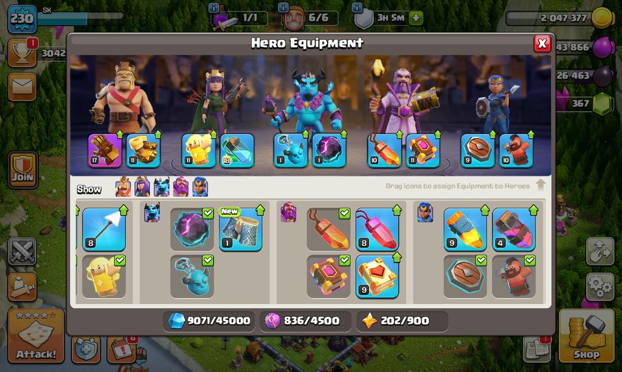
Task: Toggle Royal Champion filter in Show row
Action: click(200, 187)
